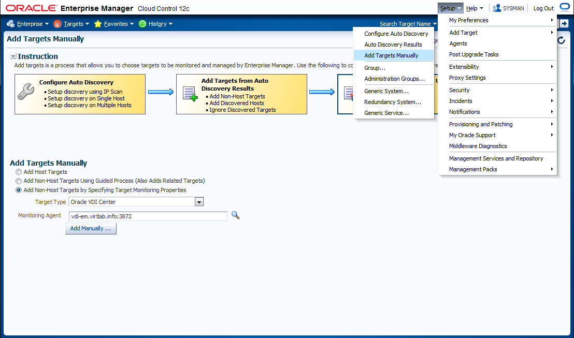Open the Setup menu
574x338 pixels.
coord(450,8)
